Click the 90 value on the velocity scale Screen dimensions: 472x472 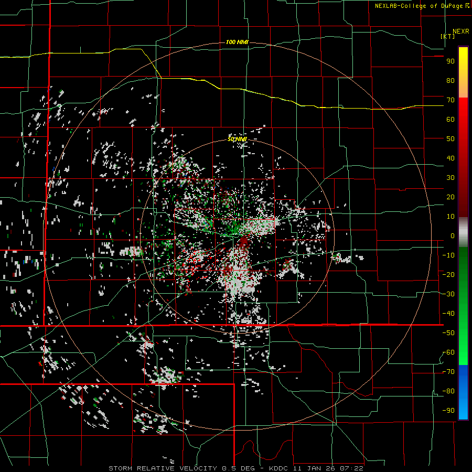tap(450, 61)
